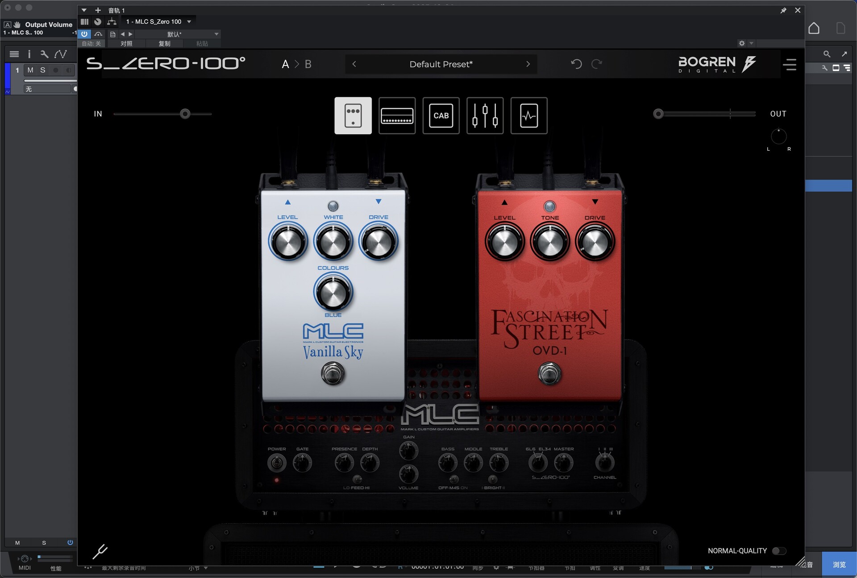Open the amp head section icon
The width and height of the screenshot is (857, 578).
point(397,116)
